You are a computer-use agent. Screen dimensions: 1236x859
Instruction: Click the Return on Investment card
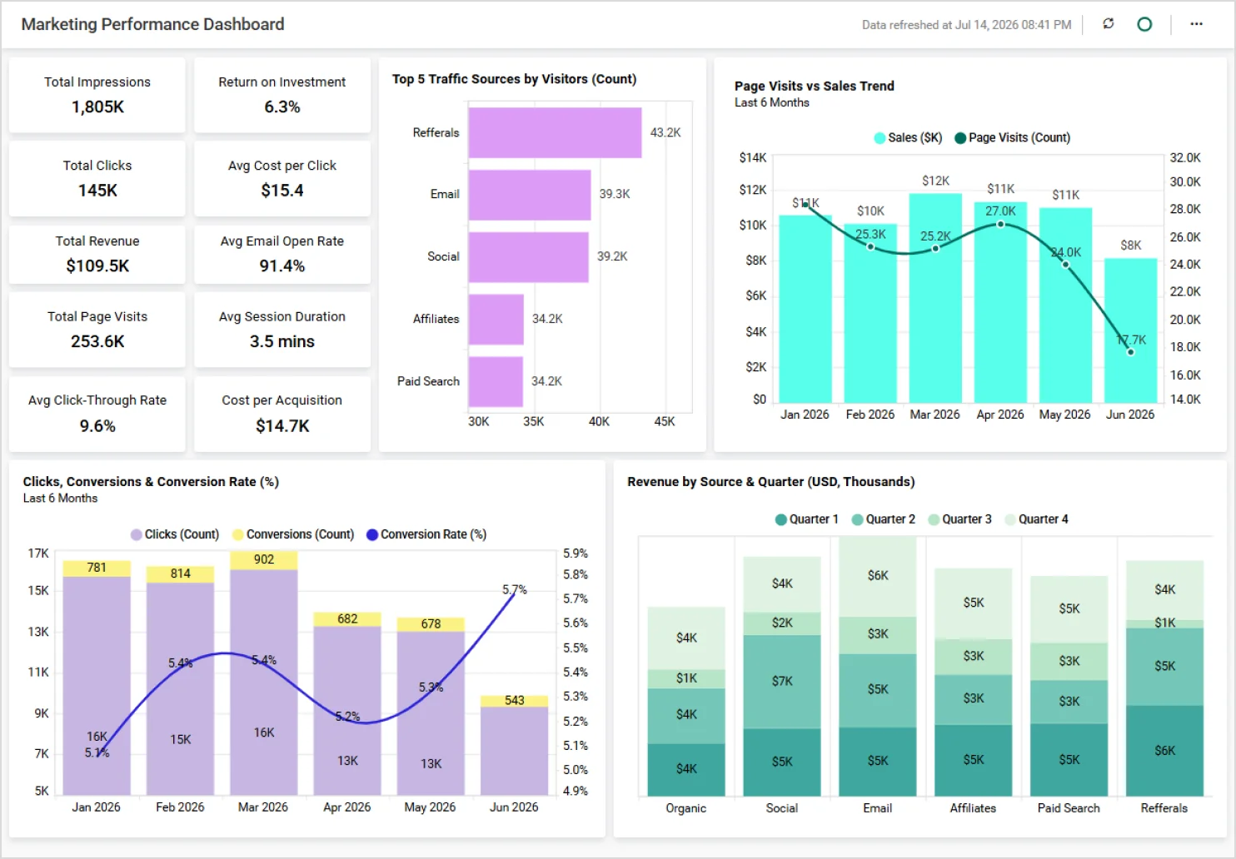(282, 95)
